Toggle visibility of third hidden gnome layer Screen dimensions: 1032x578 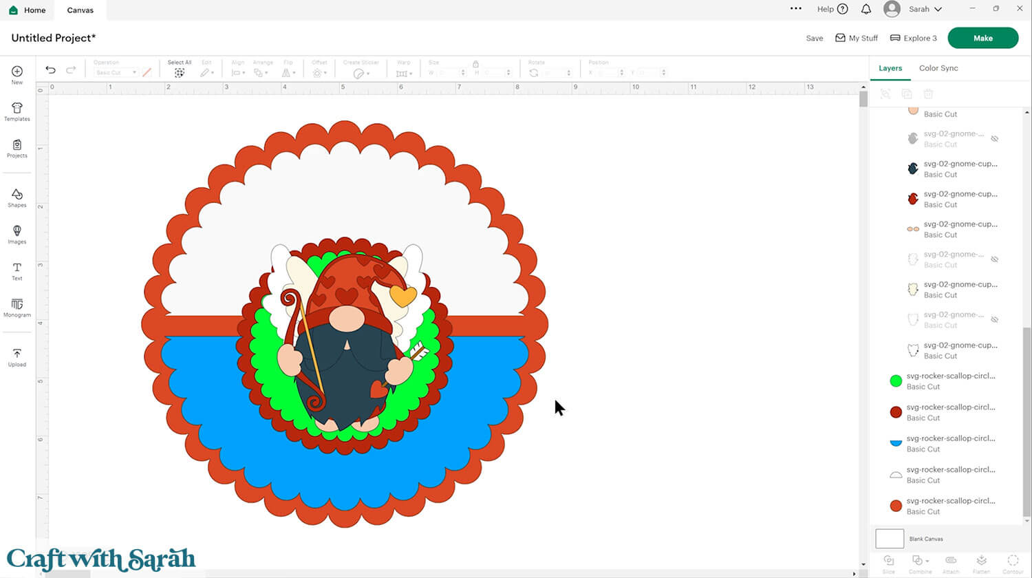tap(994, 320)
